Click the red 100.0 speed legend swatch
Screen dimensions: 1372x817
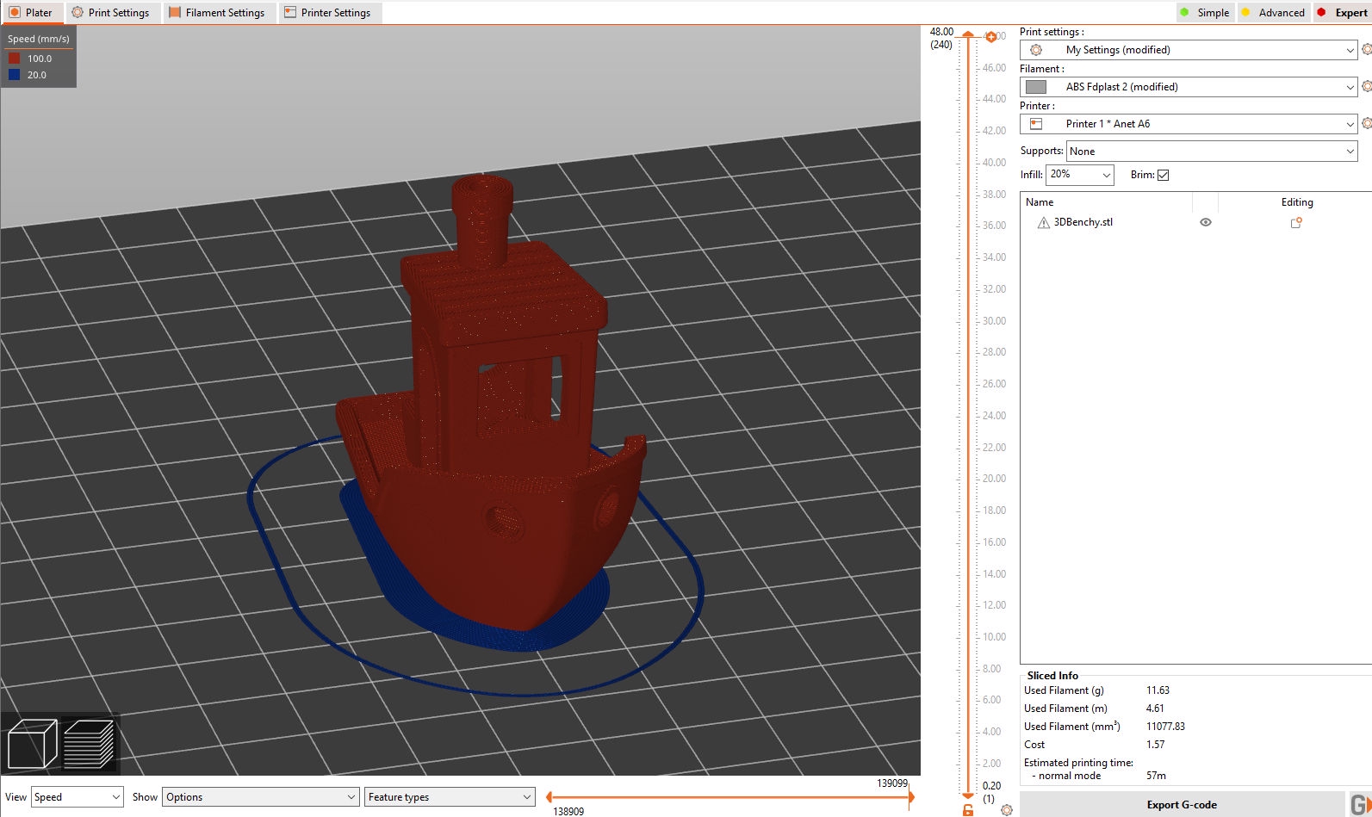click(14, 59)
